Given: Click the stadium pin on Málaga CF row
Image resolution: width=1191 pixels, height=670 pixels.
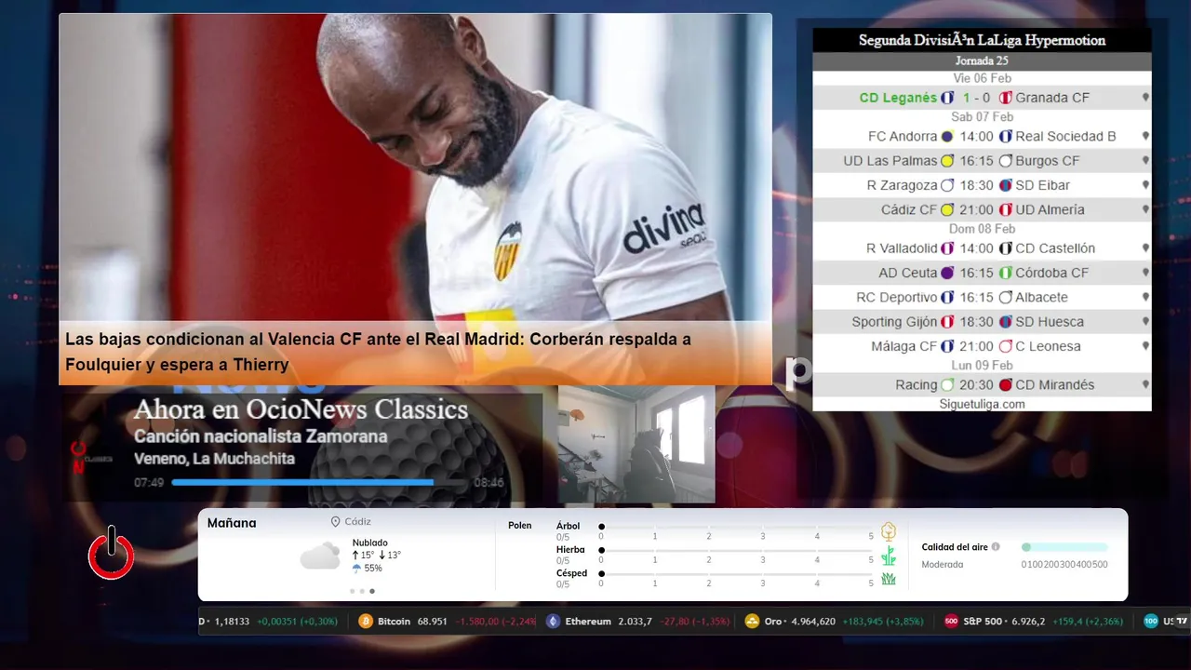Looking at the screenshot, I should [1145, 346].
